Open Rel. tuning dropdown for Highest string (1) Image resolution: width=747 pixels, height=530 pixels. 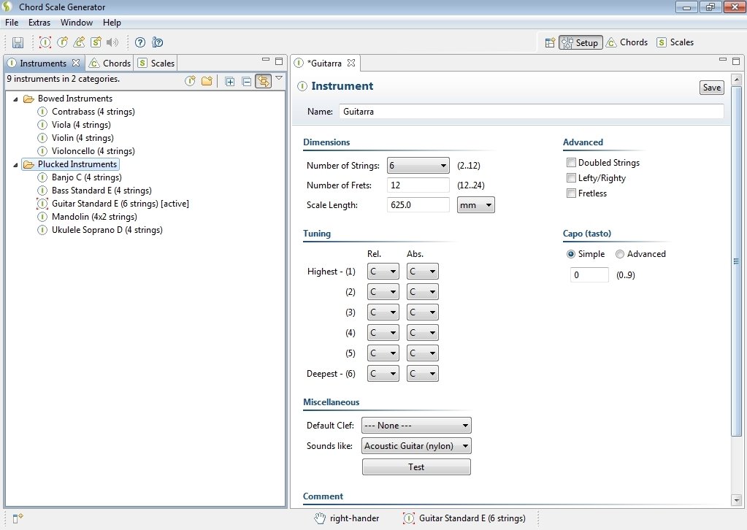coord(383,272)
